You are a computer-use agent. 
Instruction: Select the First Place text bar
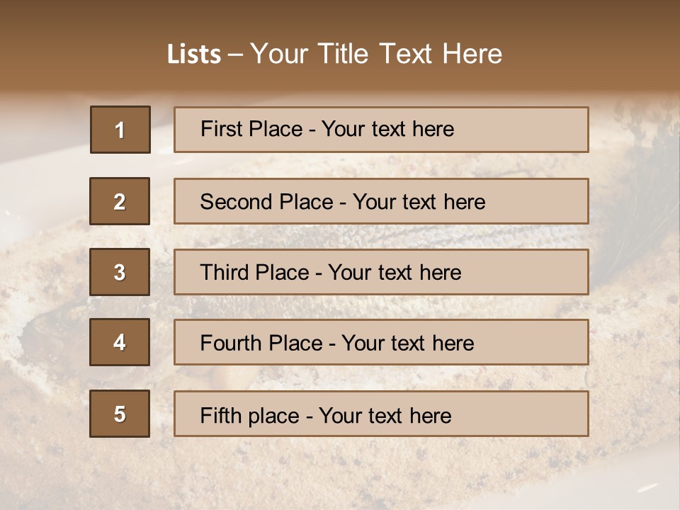point(381,130)
